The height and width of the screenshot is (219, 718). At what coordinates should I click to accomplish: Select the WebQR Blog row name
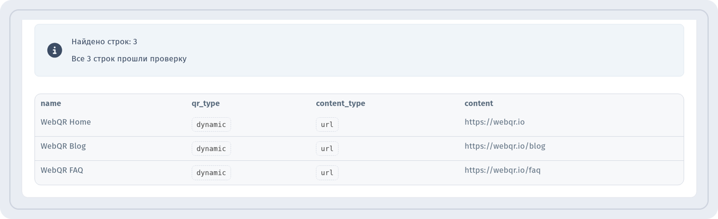click(63, 146)
